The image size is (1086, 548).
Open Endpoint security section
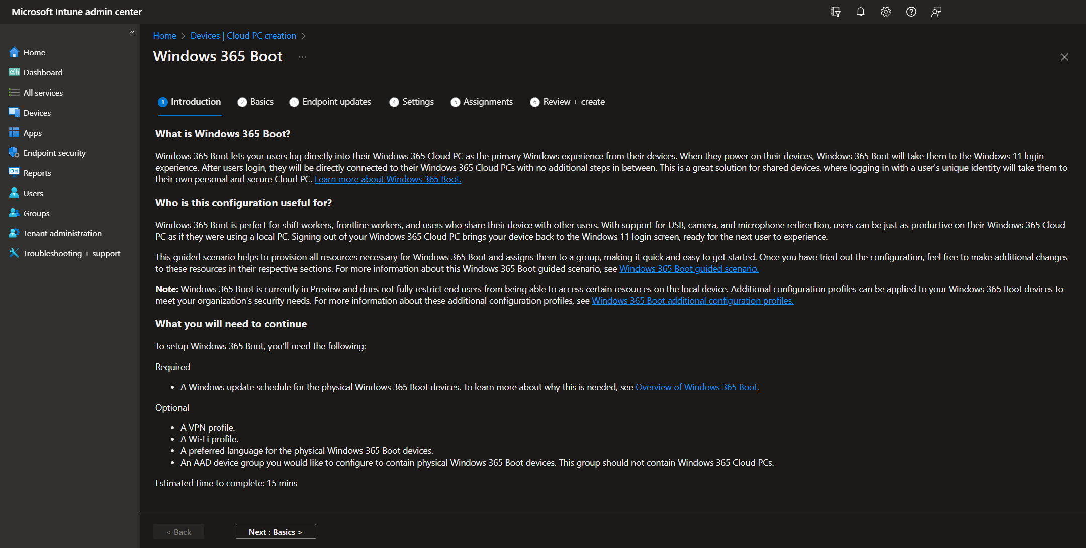[55, 153]
